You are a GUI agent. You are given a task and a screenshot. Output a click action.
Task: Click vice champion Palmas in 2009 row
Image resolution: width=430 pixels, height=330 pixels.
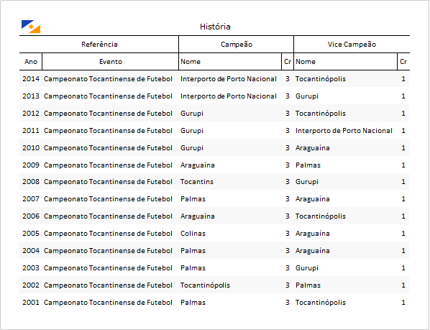pos(308,165)
